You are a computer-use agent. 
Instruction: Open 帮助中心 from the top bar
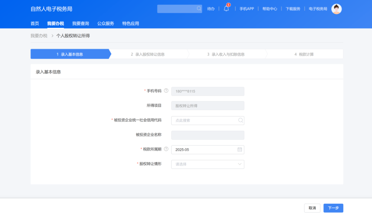coord(269,9)
